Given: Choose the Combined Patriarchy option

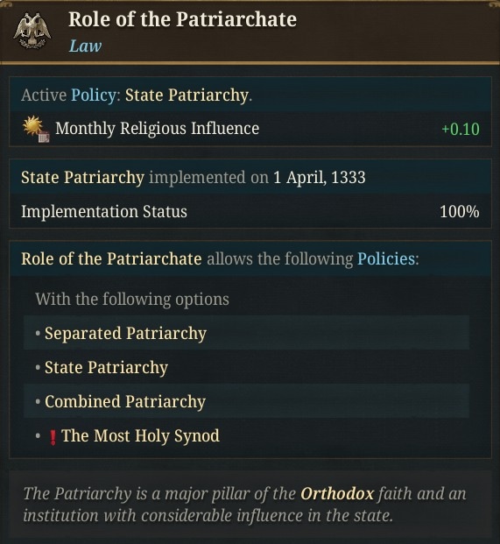Looking at the screenshot, I should point(246,401).
